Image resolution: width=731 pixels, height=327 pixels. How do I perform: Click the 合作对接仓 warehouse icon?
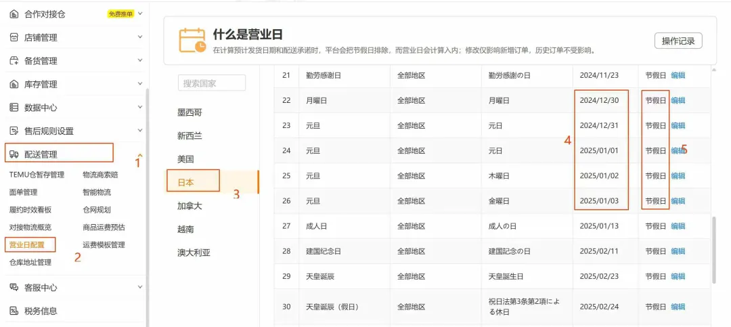(x=14, y=14)
